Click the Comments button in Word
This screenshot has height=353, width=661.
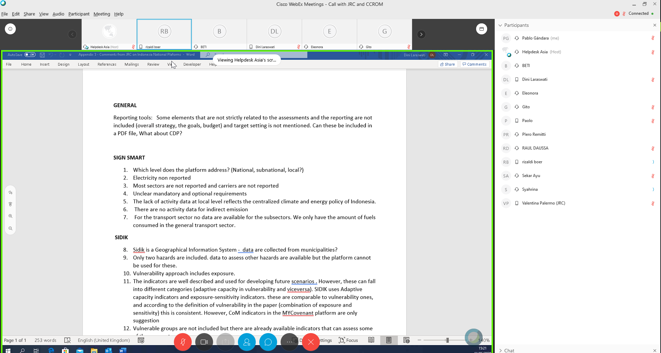[x=474, y=64]
